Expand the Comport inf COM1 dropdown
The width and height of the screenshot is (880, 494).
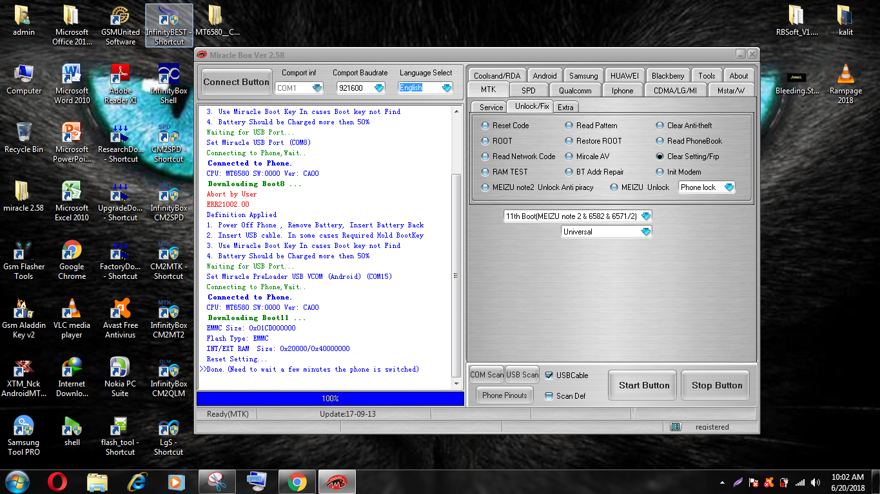tap(299, 88)
